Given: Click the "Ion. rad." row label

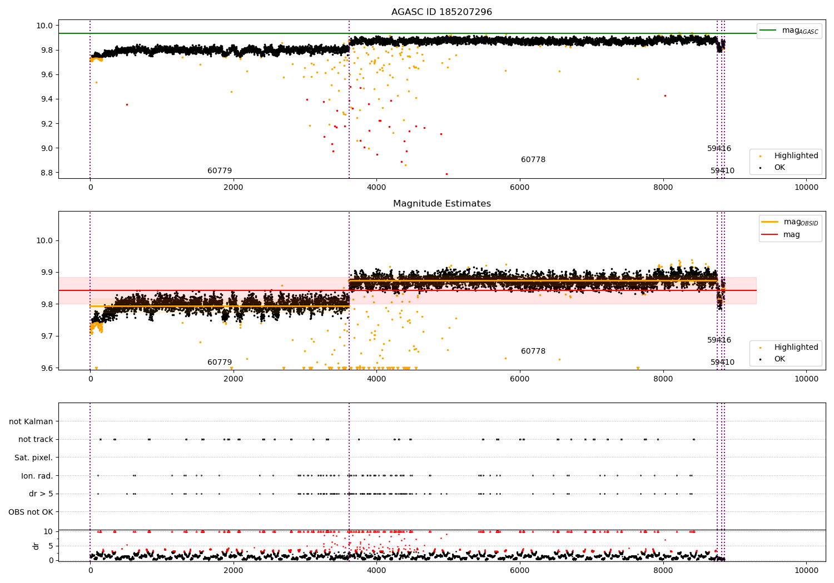Looking at the screenshot, I should tap(37, 476).
